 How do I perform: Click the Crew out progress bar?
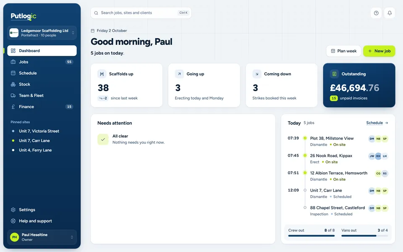(311, 236)
